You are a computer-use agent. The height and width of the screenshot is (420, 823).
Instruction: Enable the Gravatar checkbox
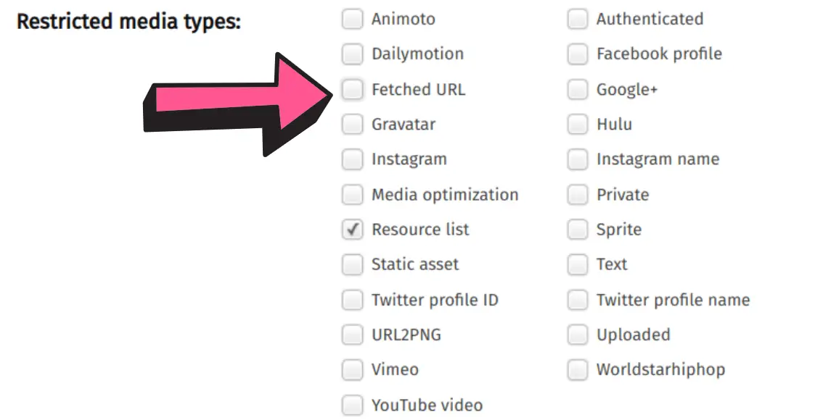click(353, 124)
